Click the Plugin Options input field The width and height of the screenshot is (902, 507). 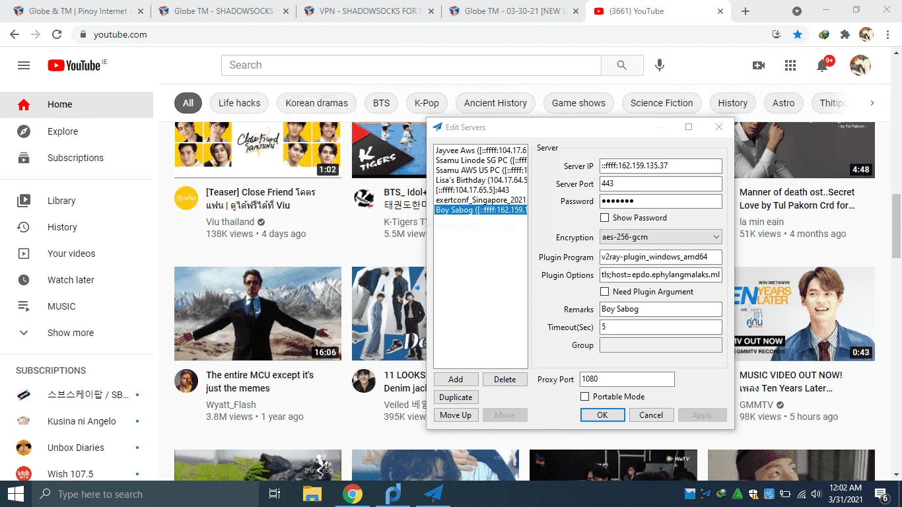[661, 275]
